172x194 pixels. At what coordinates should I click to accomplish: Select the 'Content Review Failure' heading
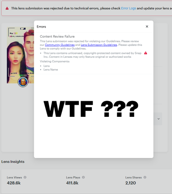tap(57, 36)
